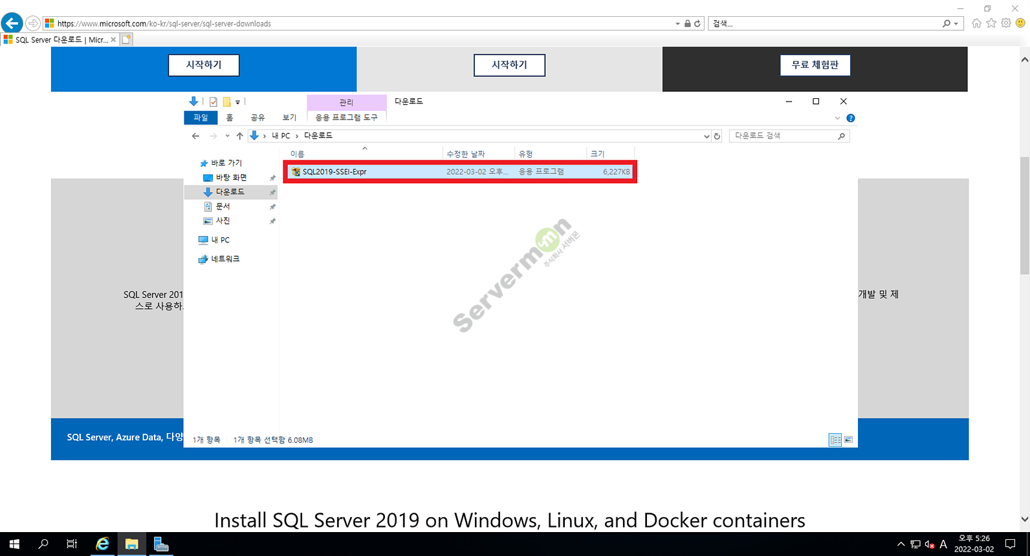The image size is (1030, 556).
Task: Click the blue banner 시작하기 button
Action: 204,65
